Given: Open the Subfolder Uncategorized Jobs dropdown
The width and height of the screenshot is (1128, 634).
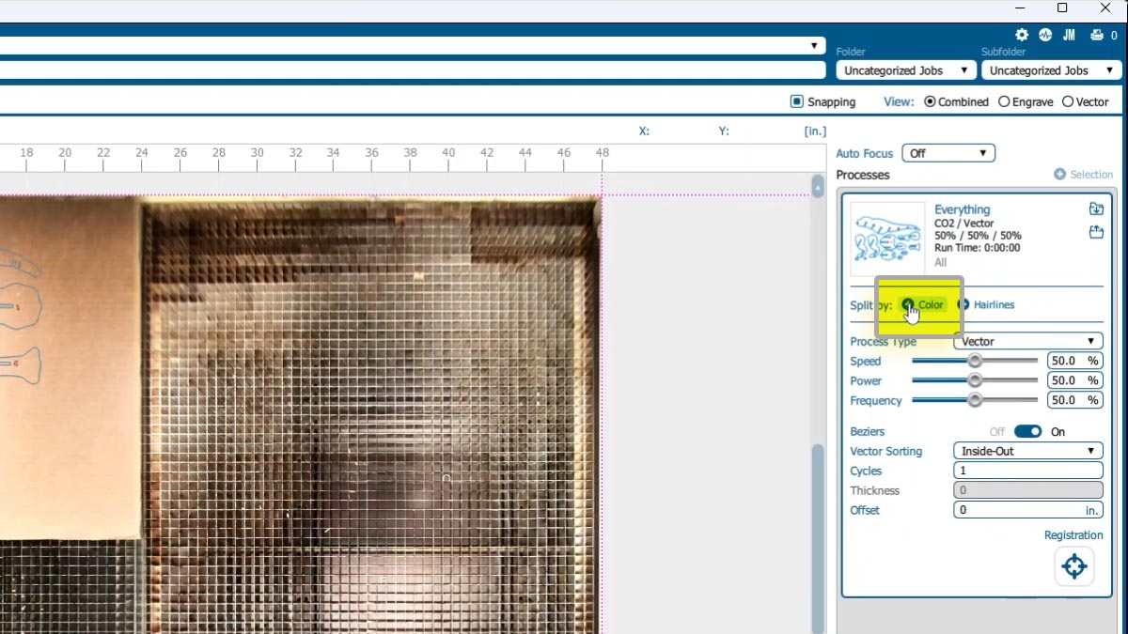Looking at the screenshot, I should 1051,70.
